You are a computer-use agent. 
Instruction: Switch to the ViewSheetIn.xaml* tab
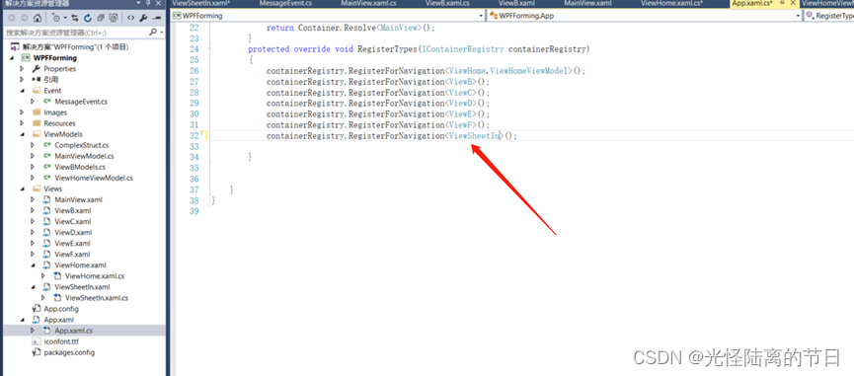[201, 3]
